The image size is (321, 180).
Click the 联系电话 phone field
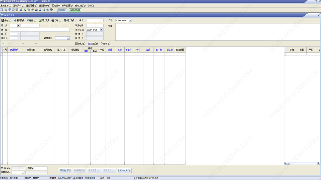click(x=95, y=25)
